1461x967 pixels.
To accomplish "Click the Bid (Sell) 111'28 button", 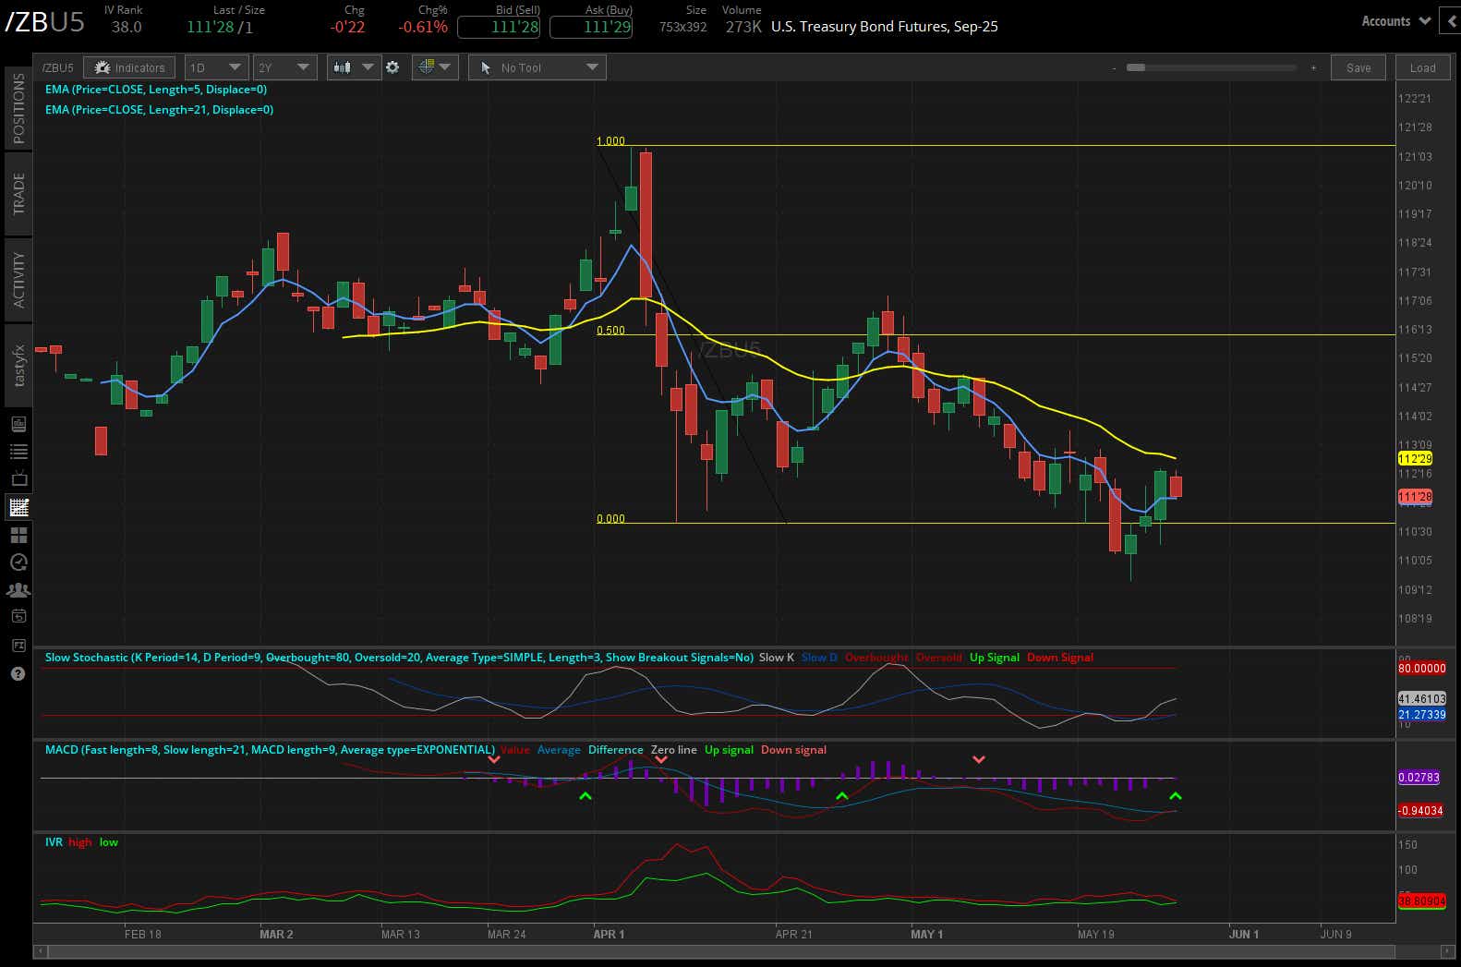I will tap(499, 27).
